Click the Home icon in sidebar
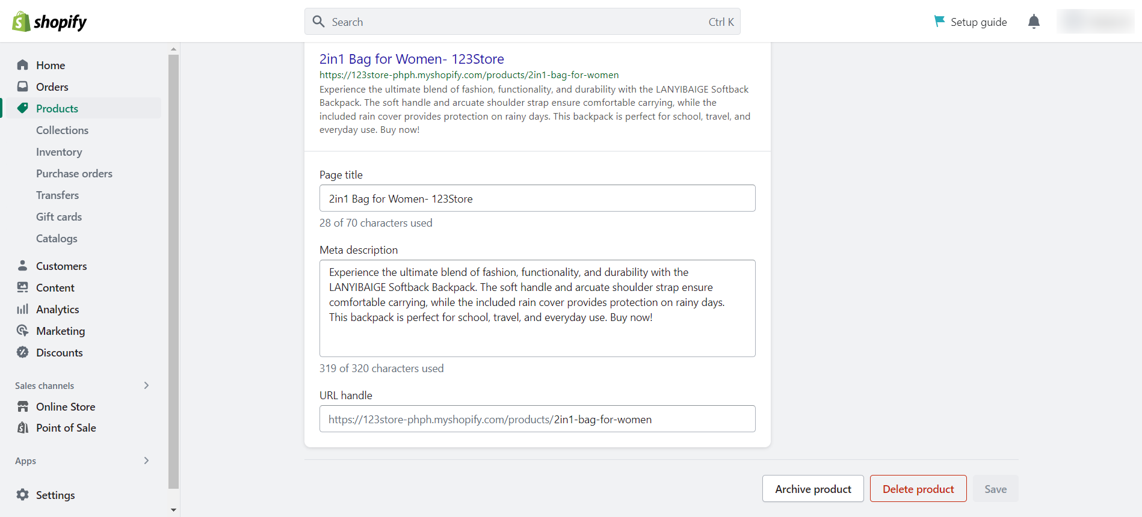 pyautogui.click(x=23, y=65)
